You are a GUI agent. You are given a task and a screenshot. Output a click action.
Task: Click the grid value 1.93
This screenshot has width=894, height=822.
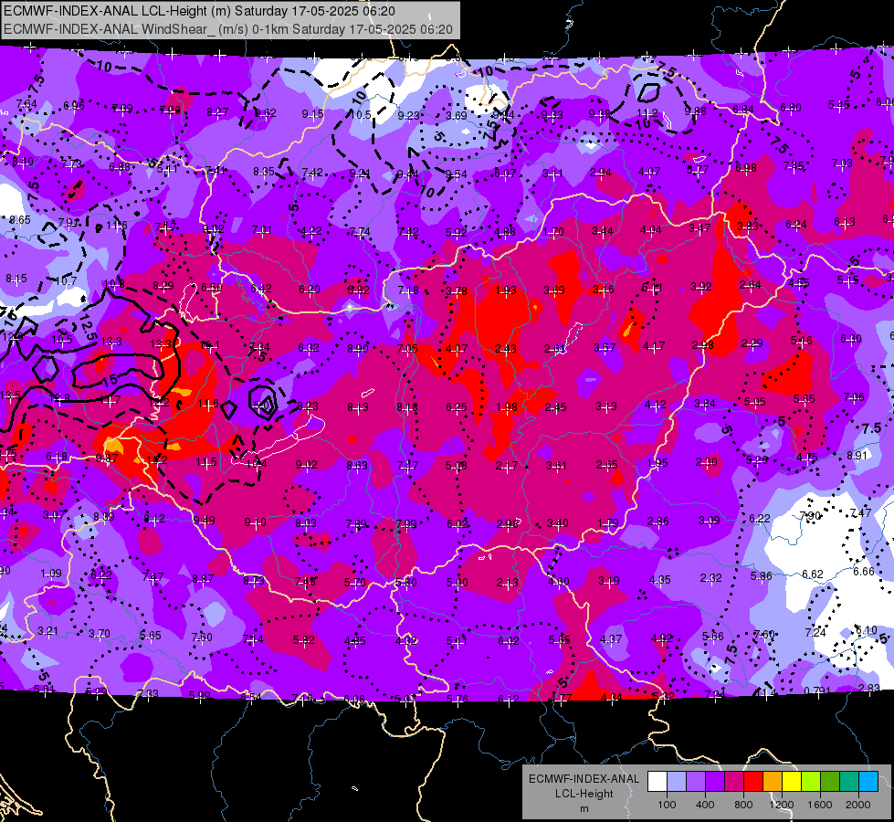pos(505,290)
